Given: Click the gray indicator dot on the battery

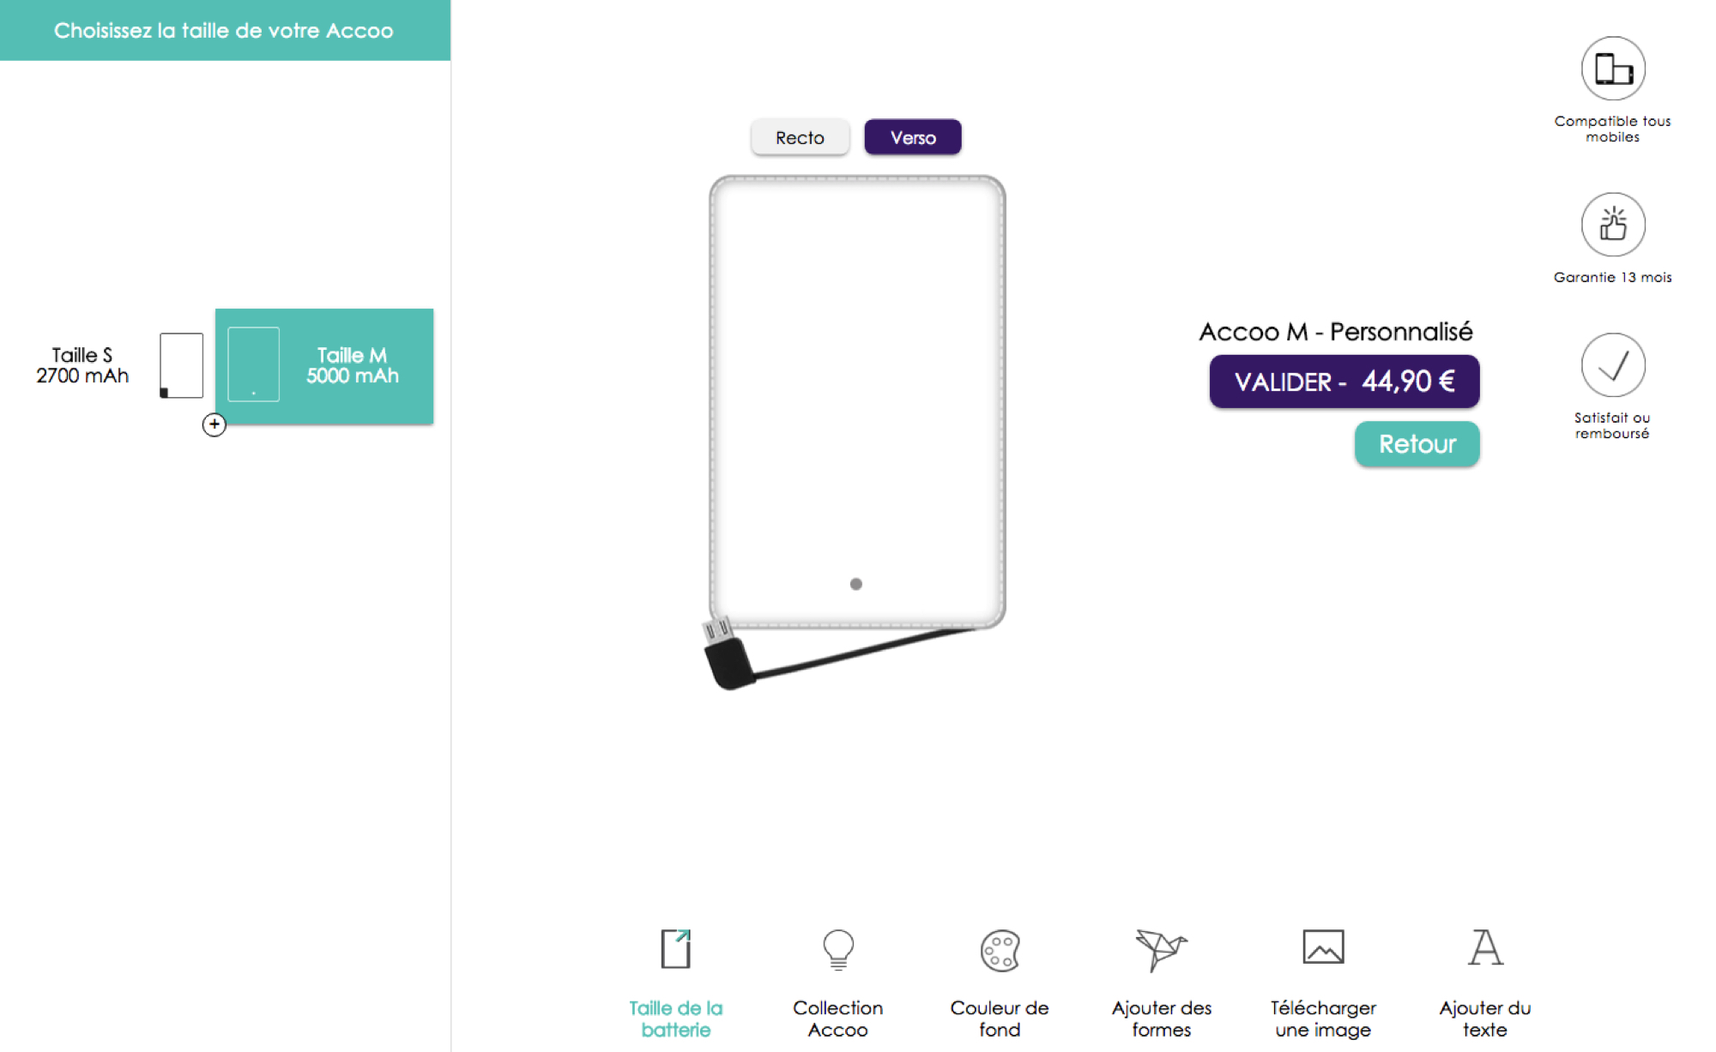Looking at the screenshot, I should point(856,584).
